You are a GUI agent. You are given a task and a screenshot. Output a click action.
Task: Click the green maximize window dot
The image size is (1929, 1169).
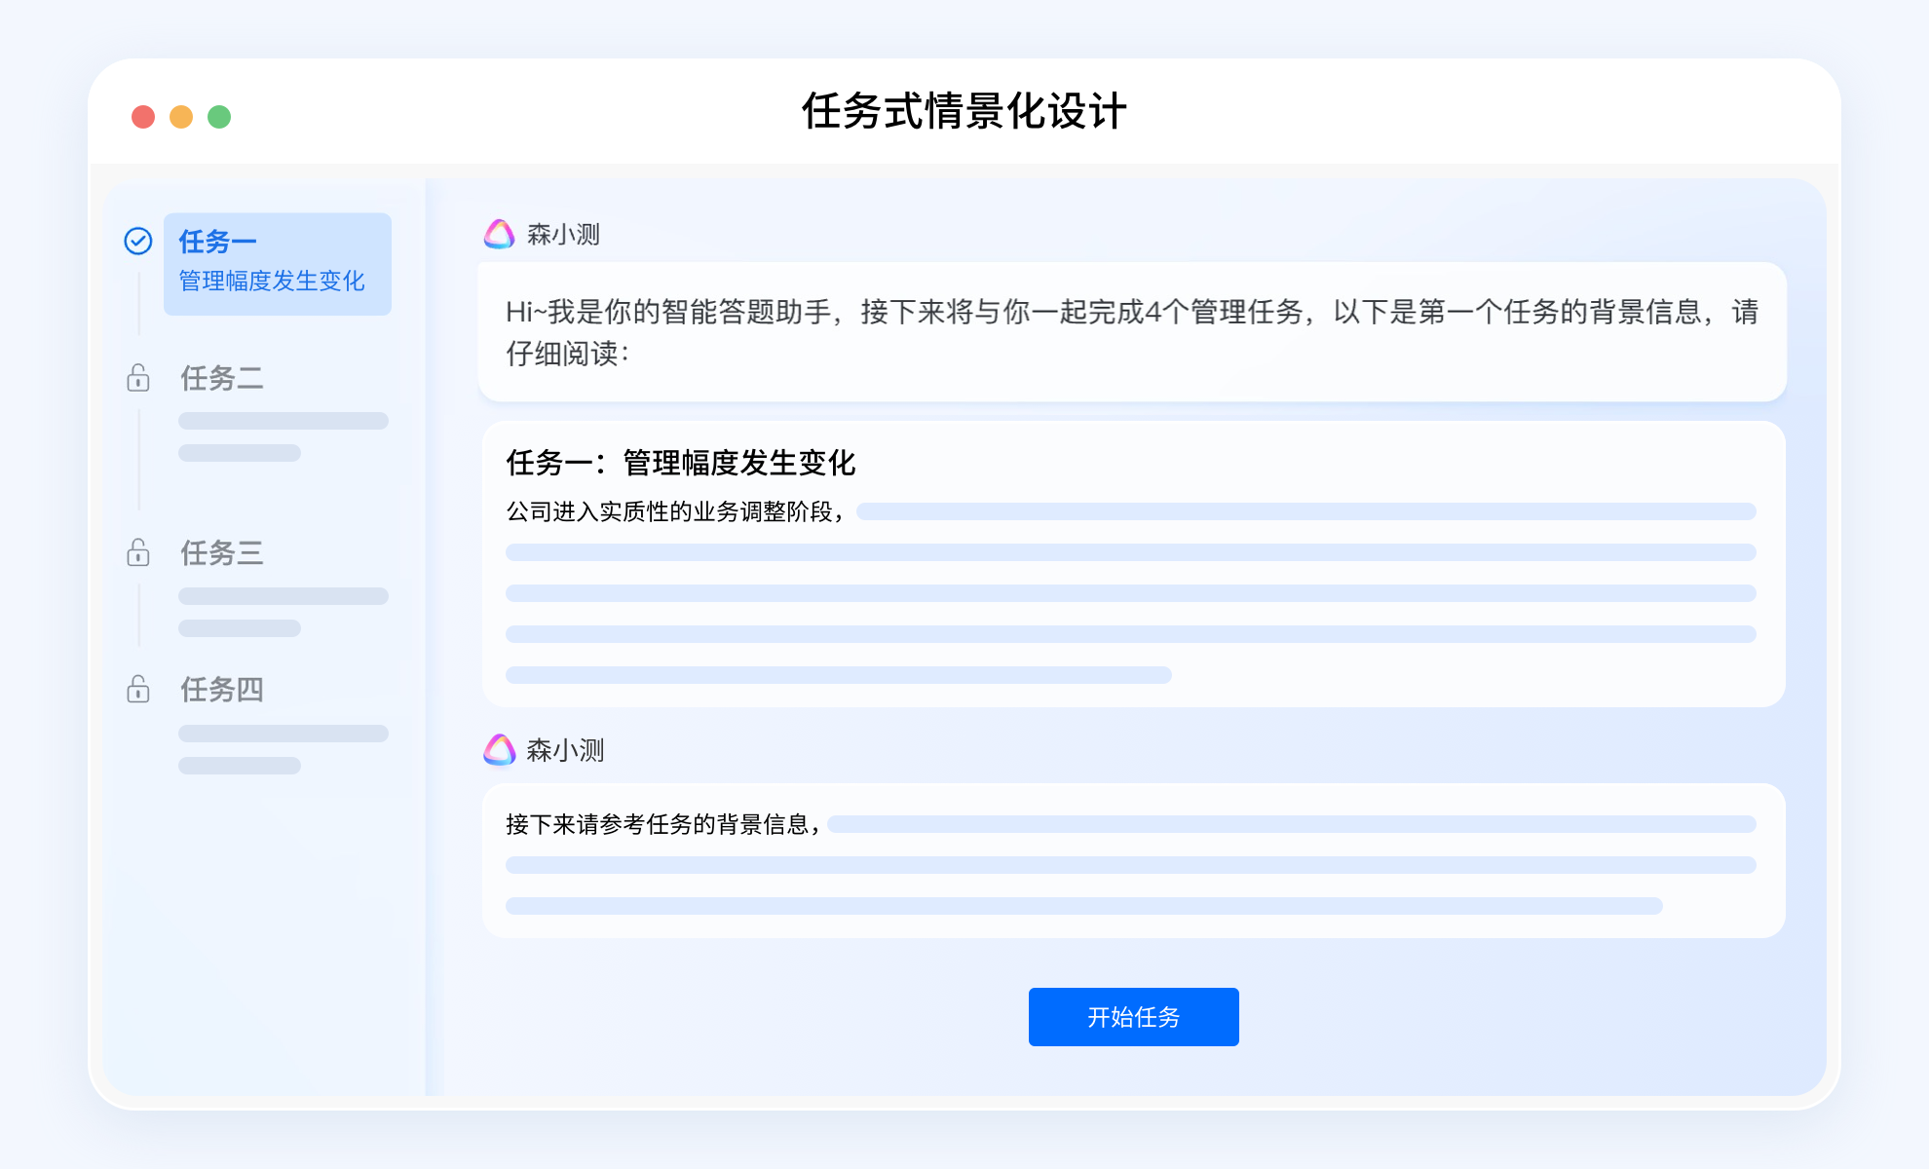tap(219, 117)
